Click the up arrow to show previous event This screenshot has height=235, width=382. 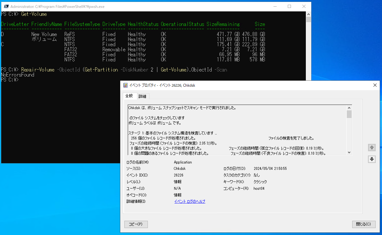pos(372,147)
